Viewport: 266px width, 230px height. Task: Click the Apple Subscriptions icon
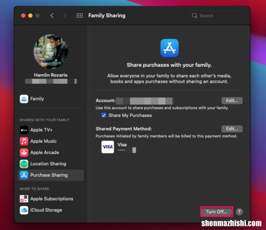point(24,199)
